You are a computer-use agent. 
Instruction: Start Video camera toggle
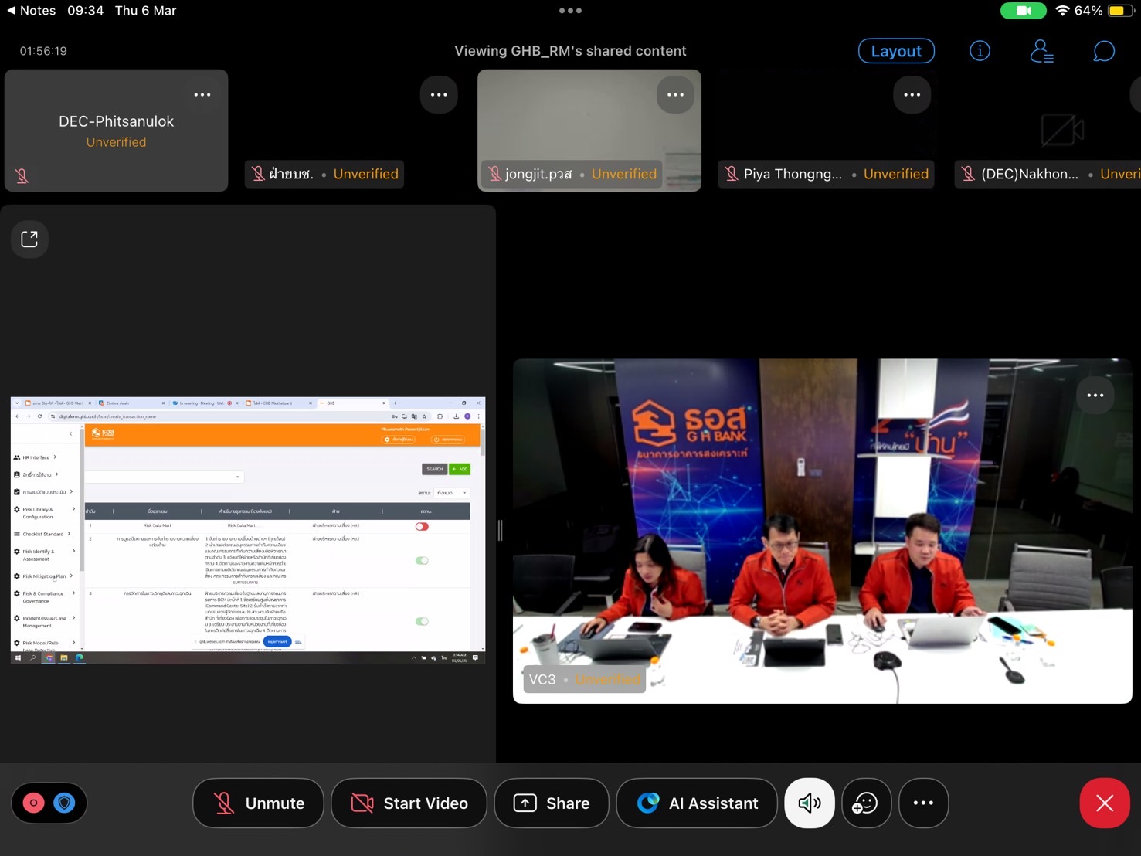coord(409,803)
